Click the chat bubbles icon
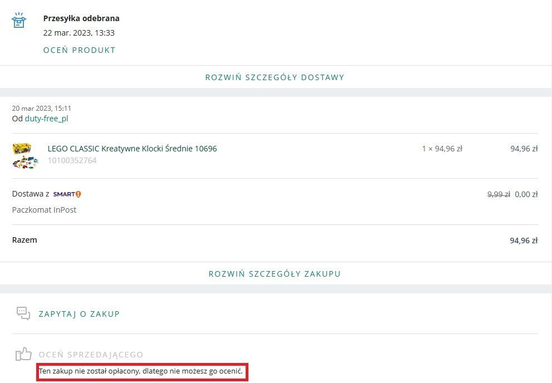 click(x=23, y=313)
